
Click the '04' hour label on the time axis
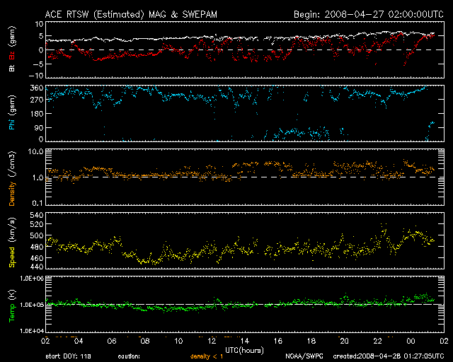point(79,341)
